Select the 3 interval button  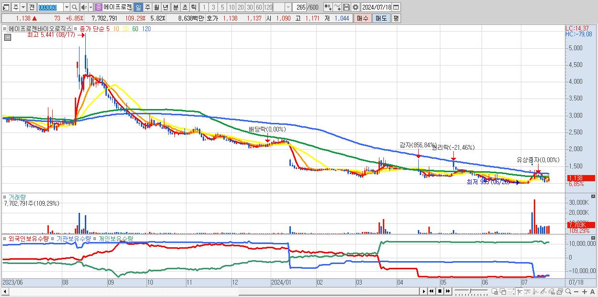[x=213, y=7]
